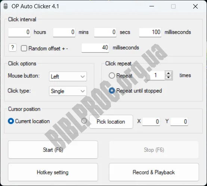Focus the X coordinate field
Screen dimensions: 207x186
point(151,121)
